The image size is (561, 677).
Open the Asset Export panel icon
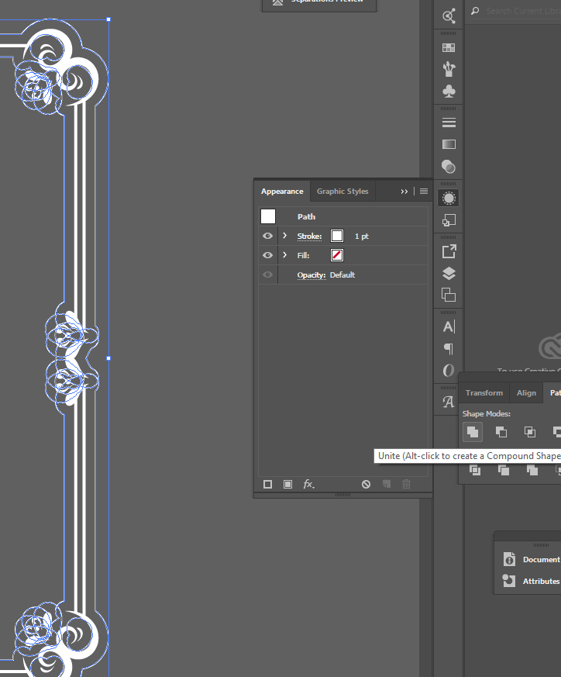[449, 251]
